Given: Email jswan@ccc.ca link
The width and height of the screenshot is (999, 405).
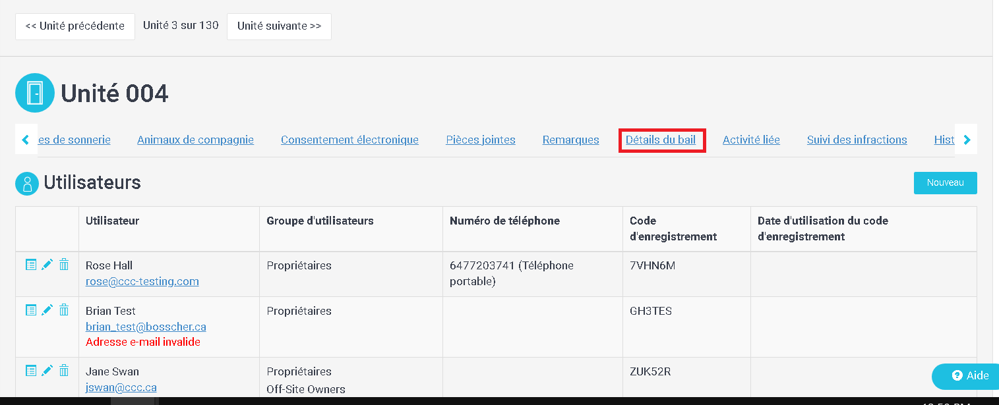Looking at the screenshot, I should (121, 387).
